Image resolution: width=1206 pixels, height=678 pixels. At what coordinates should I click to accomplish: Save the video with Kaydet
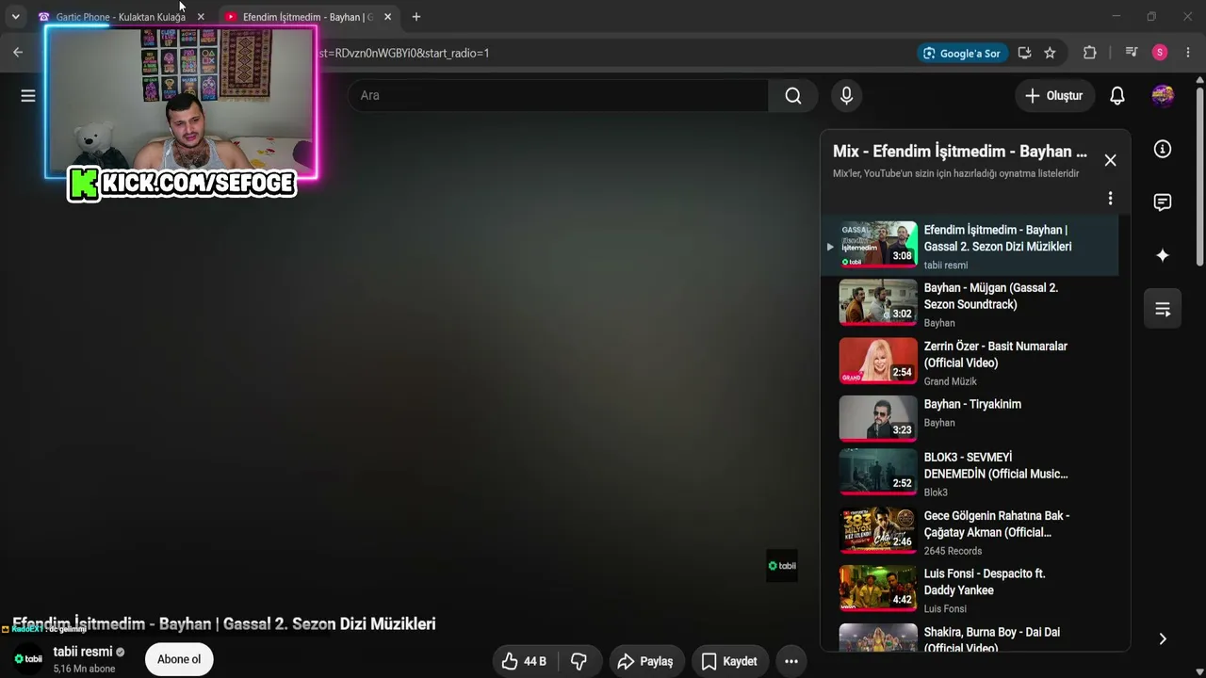pyautogui.click(x=729, y=661)
